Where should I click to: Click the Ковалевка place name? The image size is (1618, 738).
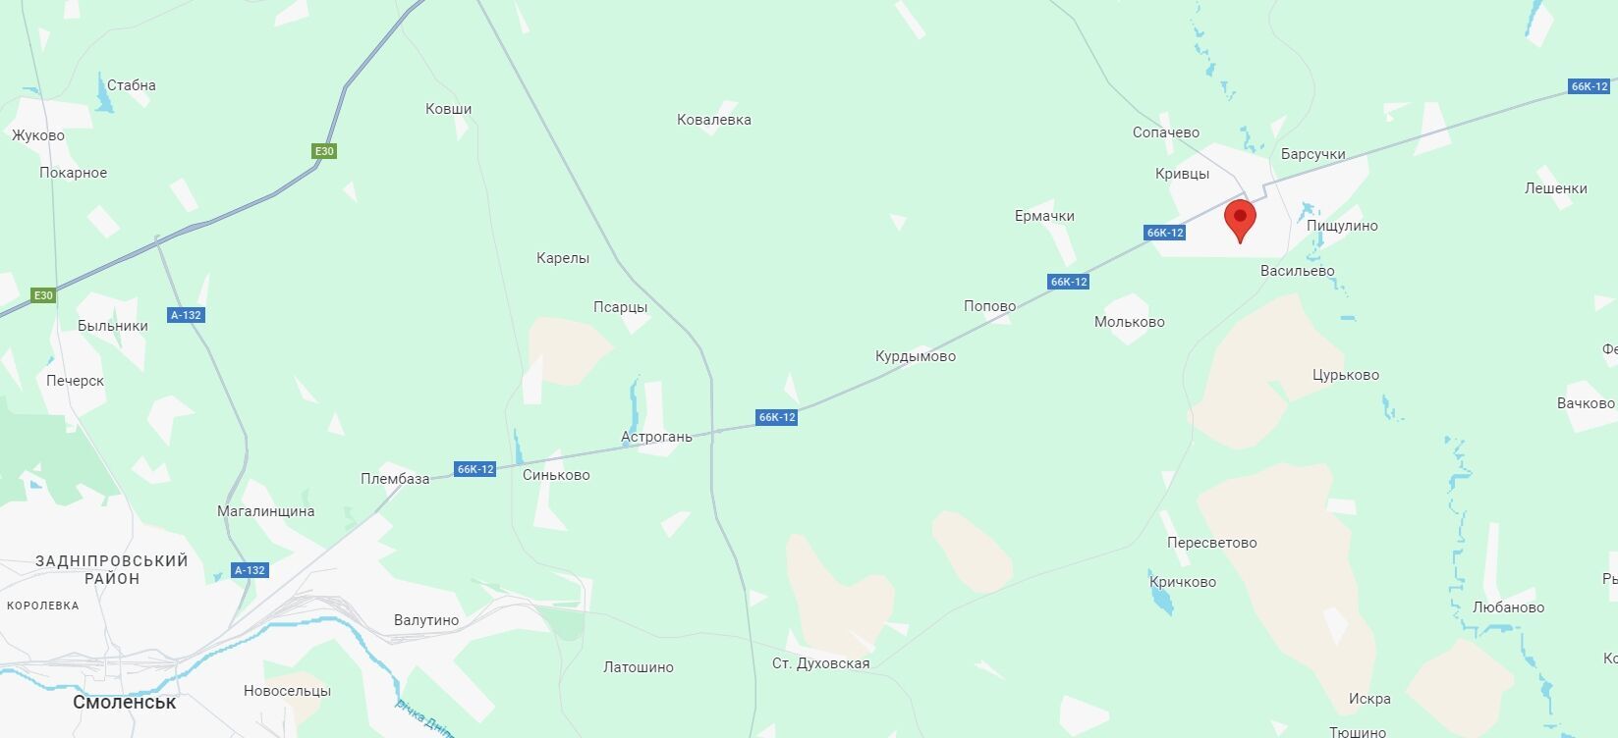pyautogui.click(x=714, y=120)
